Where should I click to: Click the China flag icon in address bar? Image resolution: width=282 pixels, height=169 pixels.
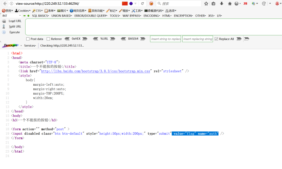point(125,3)
